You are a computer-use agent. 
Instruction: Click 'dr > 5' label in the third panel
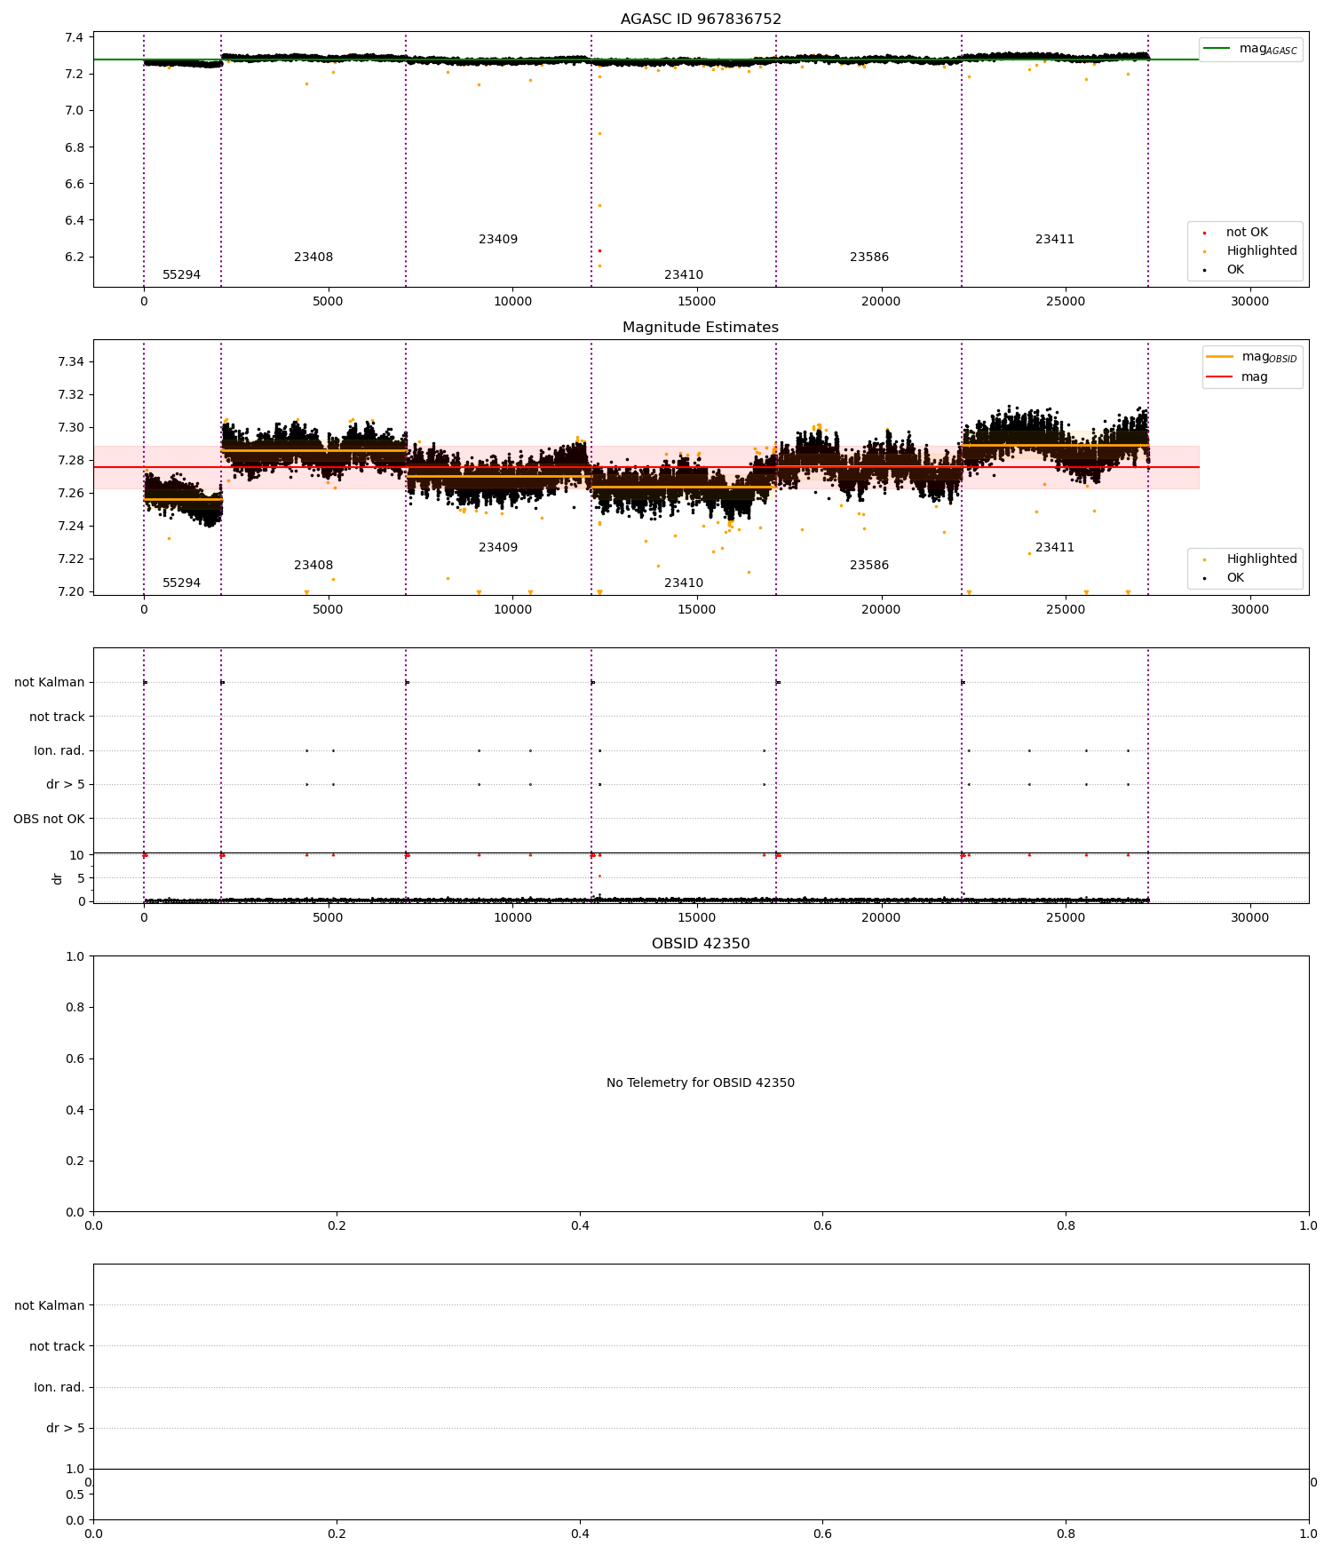(x=66, y=785)
